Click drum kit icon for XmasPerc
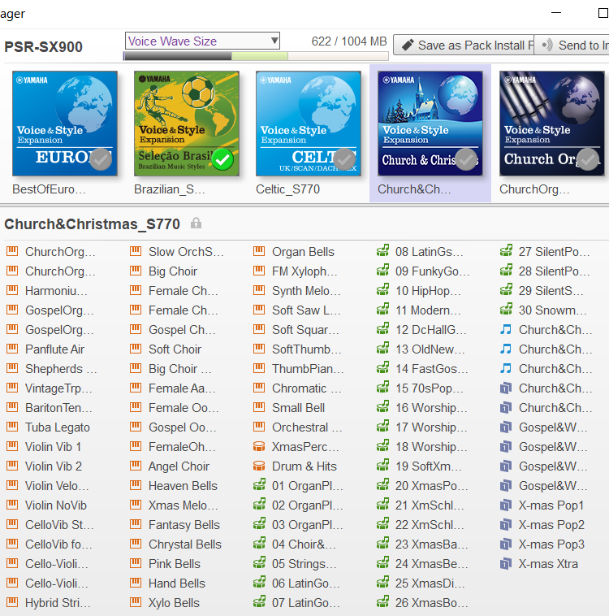Screen dimensions: 609x616 pyautogui.click(x=259, y=446)
